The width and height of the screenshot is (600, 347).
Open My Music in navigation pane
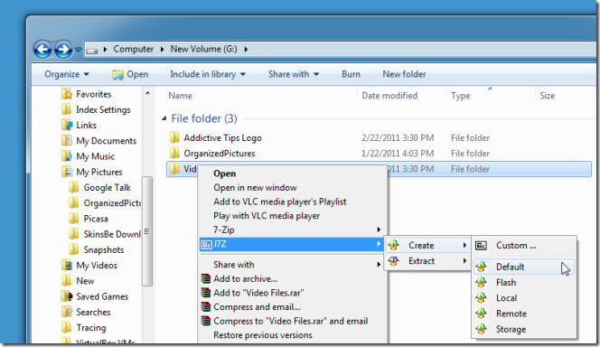tap(89, 156)
